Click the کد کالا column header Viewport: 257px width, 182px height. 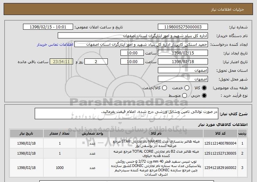click(220, 133)
